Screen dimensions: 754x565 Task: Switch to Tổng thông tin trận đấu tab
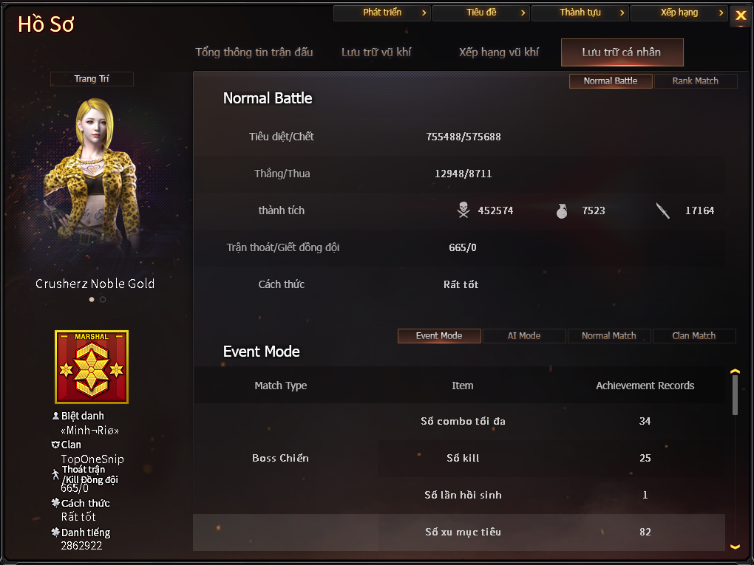[x=254, y=52]
